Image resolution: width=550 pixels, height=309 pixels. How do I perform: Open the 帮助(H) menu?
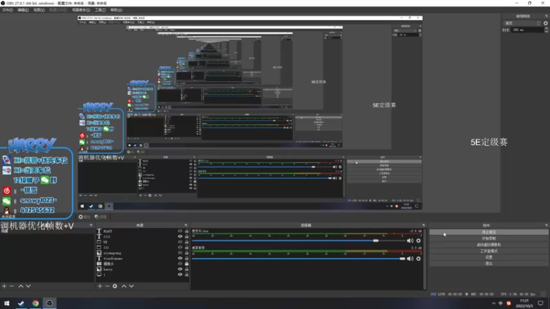coord(116,10)
